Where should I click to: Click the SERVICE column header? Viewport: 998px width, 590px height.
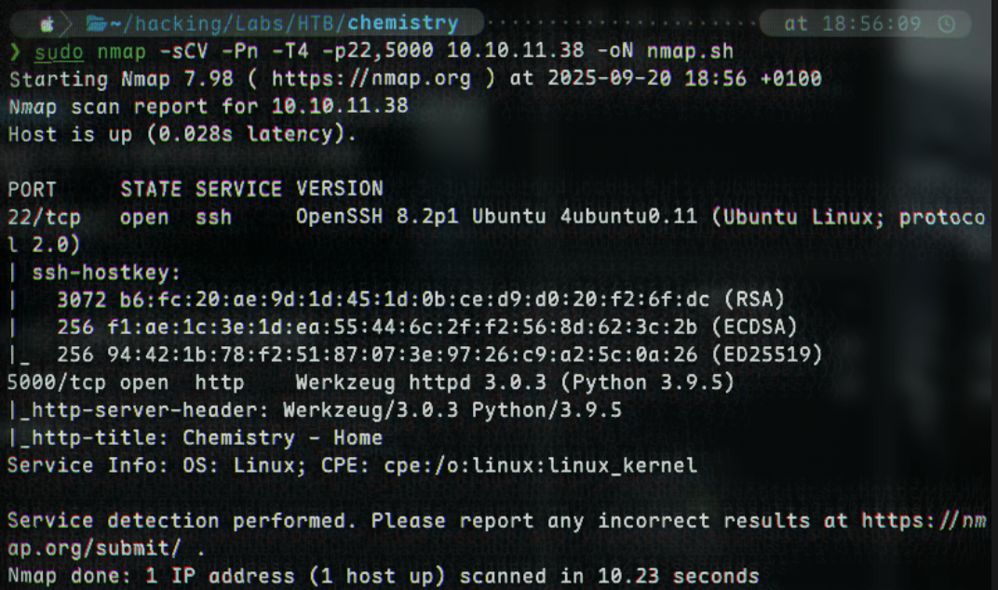[x=238, y=189]
